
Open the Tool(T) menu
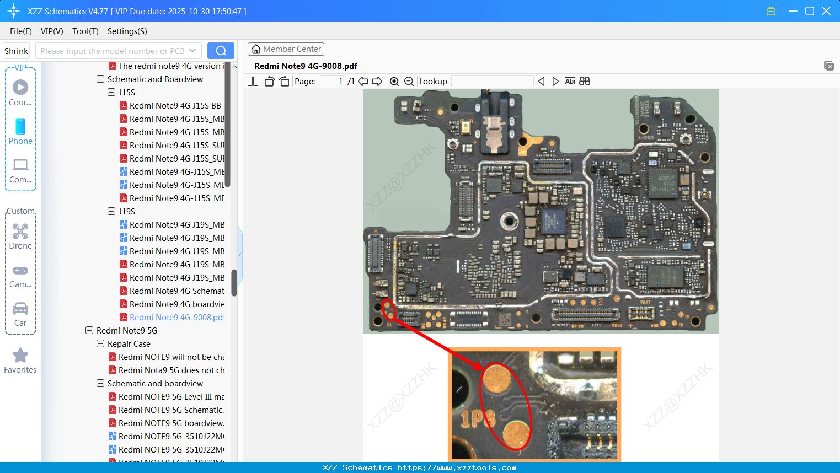(x=85, y=31)
